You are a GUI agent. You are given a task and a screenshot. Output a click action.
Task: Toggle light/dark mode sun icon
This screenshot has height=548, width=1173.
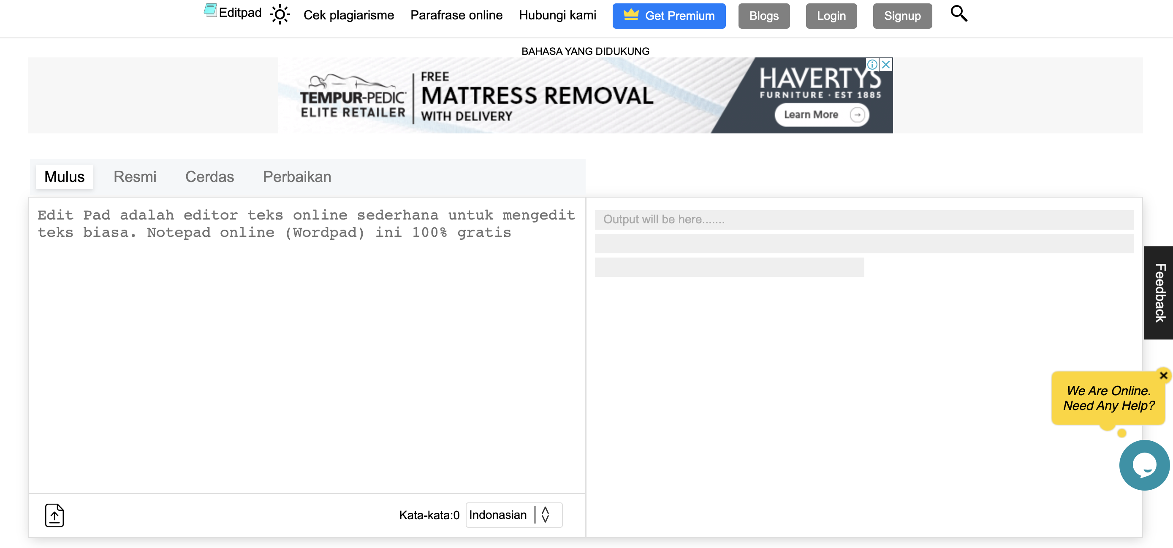point(280,14)
